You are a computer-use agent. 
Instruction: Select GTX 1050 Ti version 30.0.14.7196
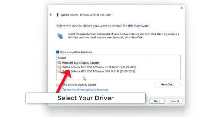coord(98,71)
